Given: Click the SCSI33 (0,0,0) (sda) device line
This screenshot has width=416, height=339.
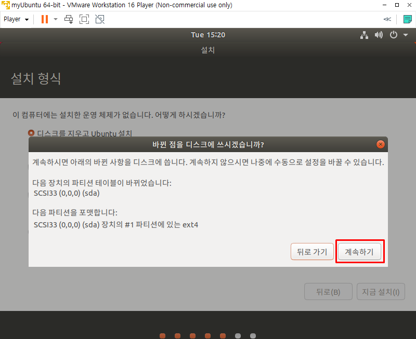Looking at the screenshot, I should point(67,193).
